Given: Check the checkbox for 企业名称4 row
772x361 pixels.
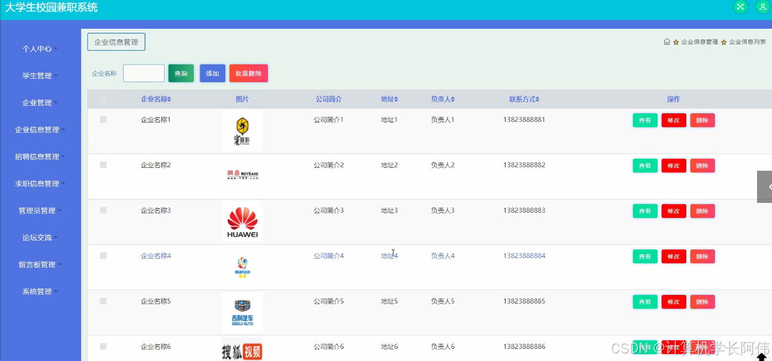Looking at the screenshot, I should (103, 256).
